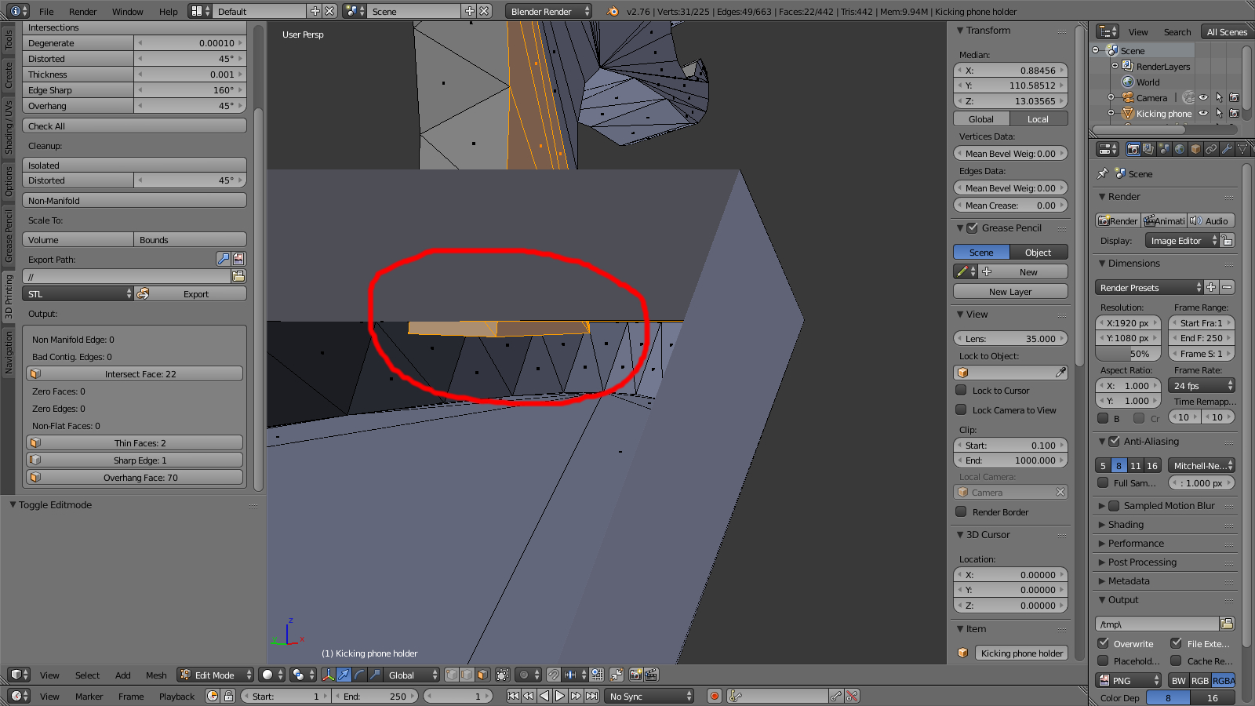Toggle the Anti-Aliasing checkbox
1255x706 pixels.
[1115, 442]
